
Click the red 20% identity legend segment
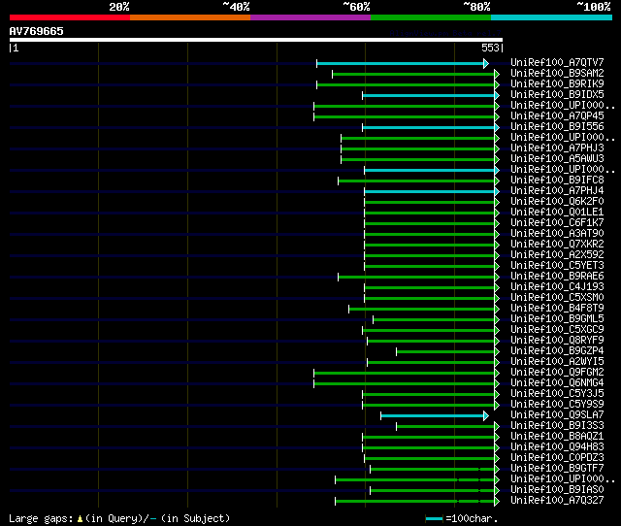point(70,17)
